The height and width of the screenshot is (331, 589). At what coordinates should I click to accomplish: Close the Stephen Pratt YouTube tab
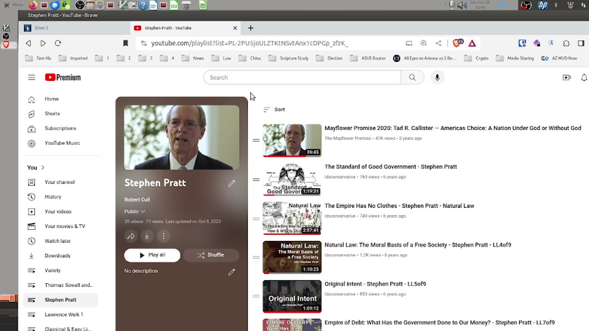coord(235,28)
